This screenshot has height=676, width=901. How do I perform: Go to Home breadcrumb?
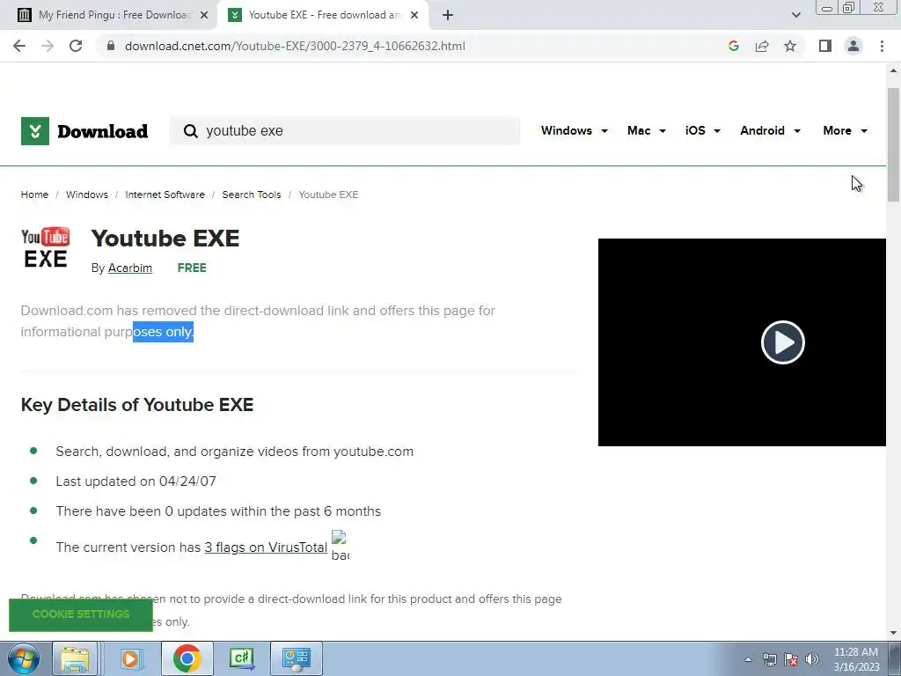click(x=34, y=195)
